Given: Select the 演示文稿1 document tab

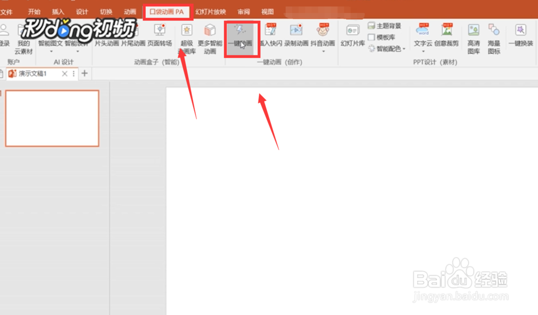Looking at the screenshot, I should (33, 74).
